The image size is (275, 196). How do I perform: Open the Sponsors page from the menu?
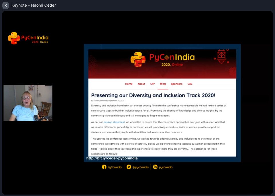pyautogui.click(x=176, y=84)
